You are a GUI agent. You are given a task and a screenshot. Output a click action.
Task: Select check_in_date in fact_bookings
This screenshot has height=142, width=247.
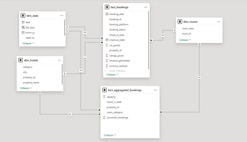[x=117, y=35]
